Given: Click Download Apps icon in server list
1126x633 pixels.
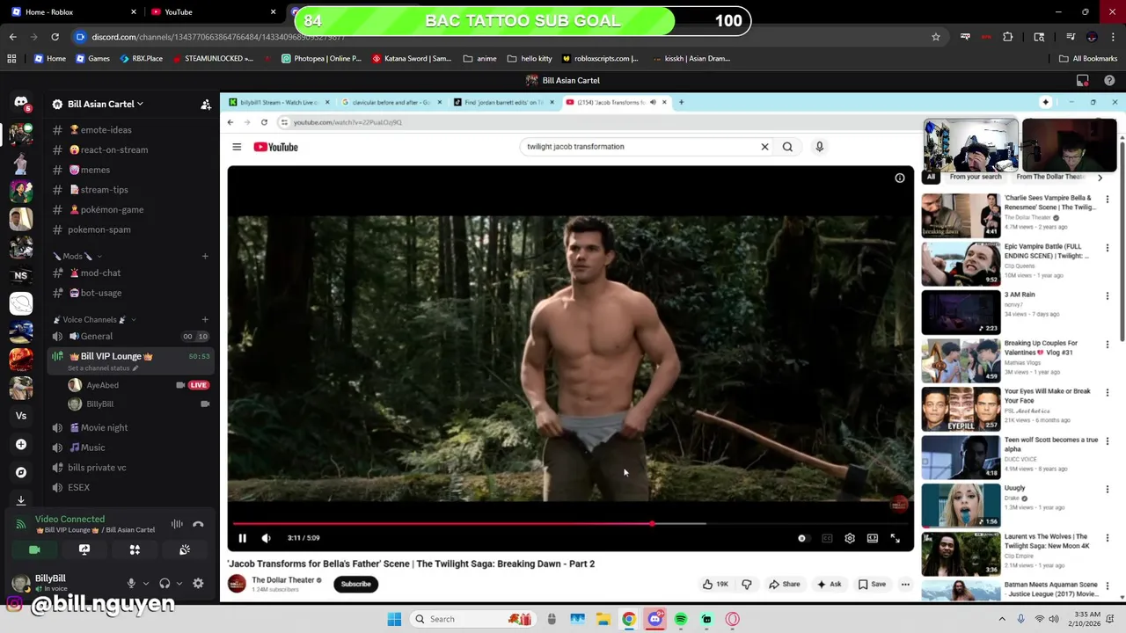Looking at the screenshot, I should tap(21, 500).
